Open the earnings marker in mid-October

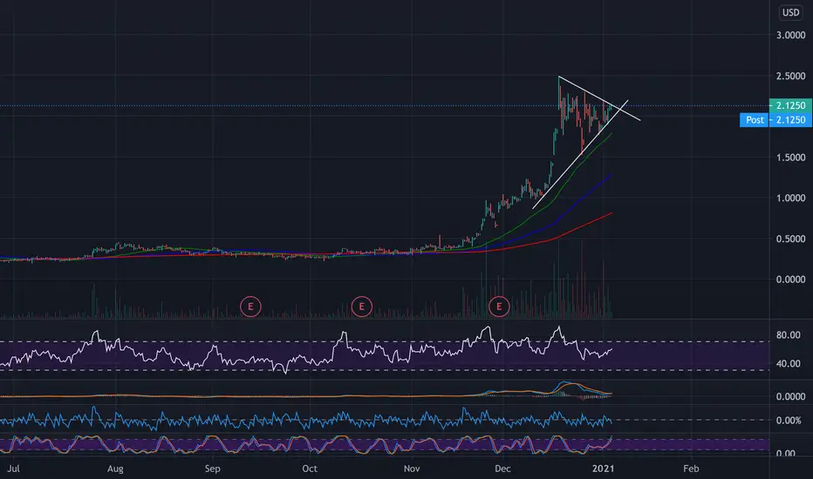(361, 307)
